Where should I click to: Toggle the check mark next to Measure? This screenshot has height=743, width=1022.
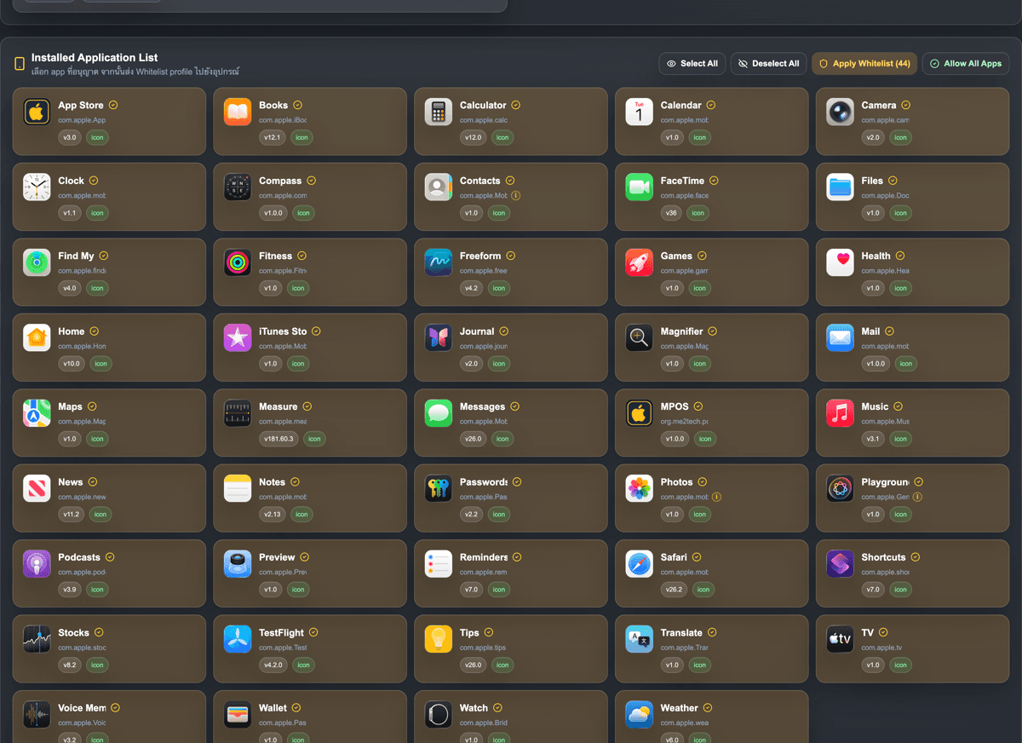307,406
